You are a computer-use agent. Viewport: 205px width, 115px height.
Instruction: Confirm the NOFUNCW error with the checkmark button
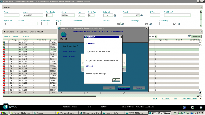[x=116, y=80]
